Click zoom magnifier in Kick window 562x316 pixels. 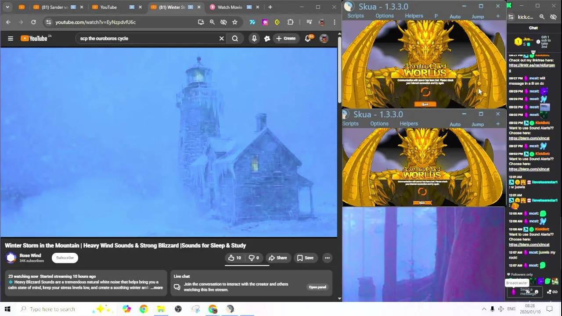pyautogui.click(x=542, y=17)
